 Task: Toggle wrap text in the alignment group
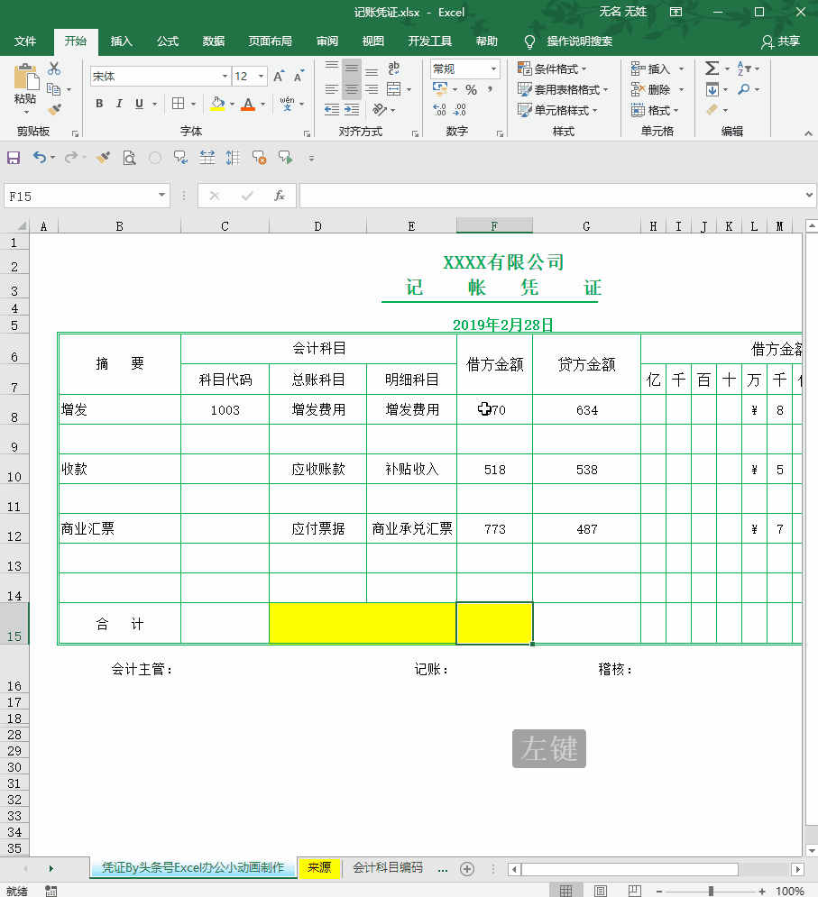[x=391, y=68]
